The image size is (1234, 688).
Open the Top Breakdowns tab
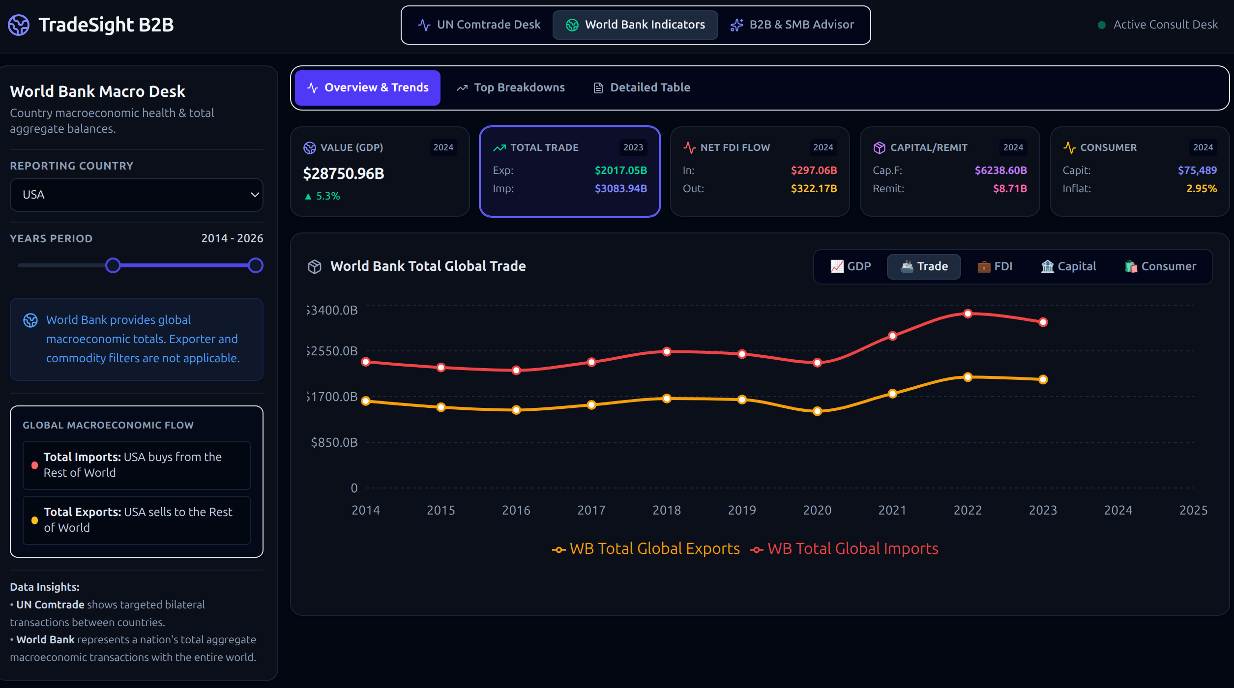[511, 87]
